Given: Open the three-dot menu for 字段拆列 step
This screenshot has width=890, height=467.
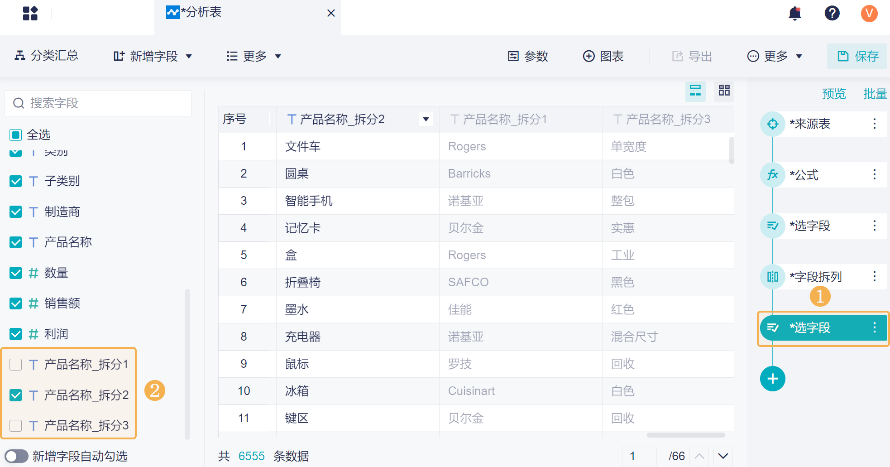Looking at the screenshot, I should click(874, 276).
